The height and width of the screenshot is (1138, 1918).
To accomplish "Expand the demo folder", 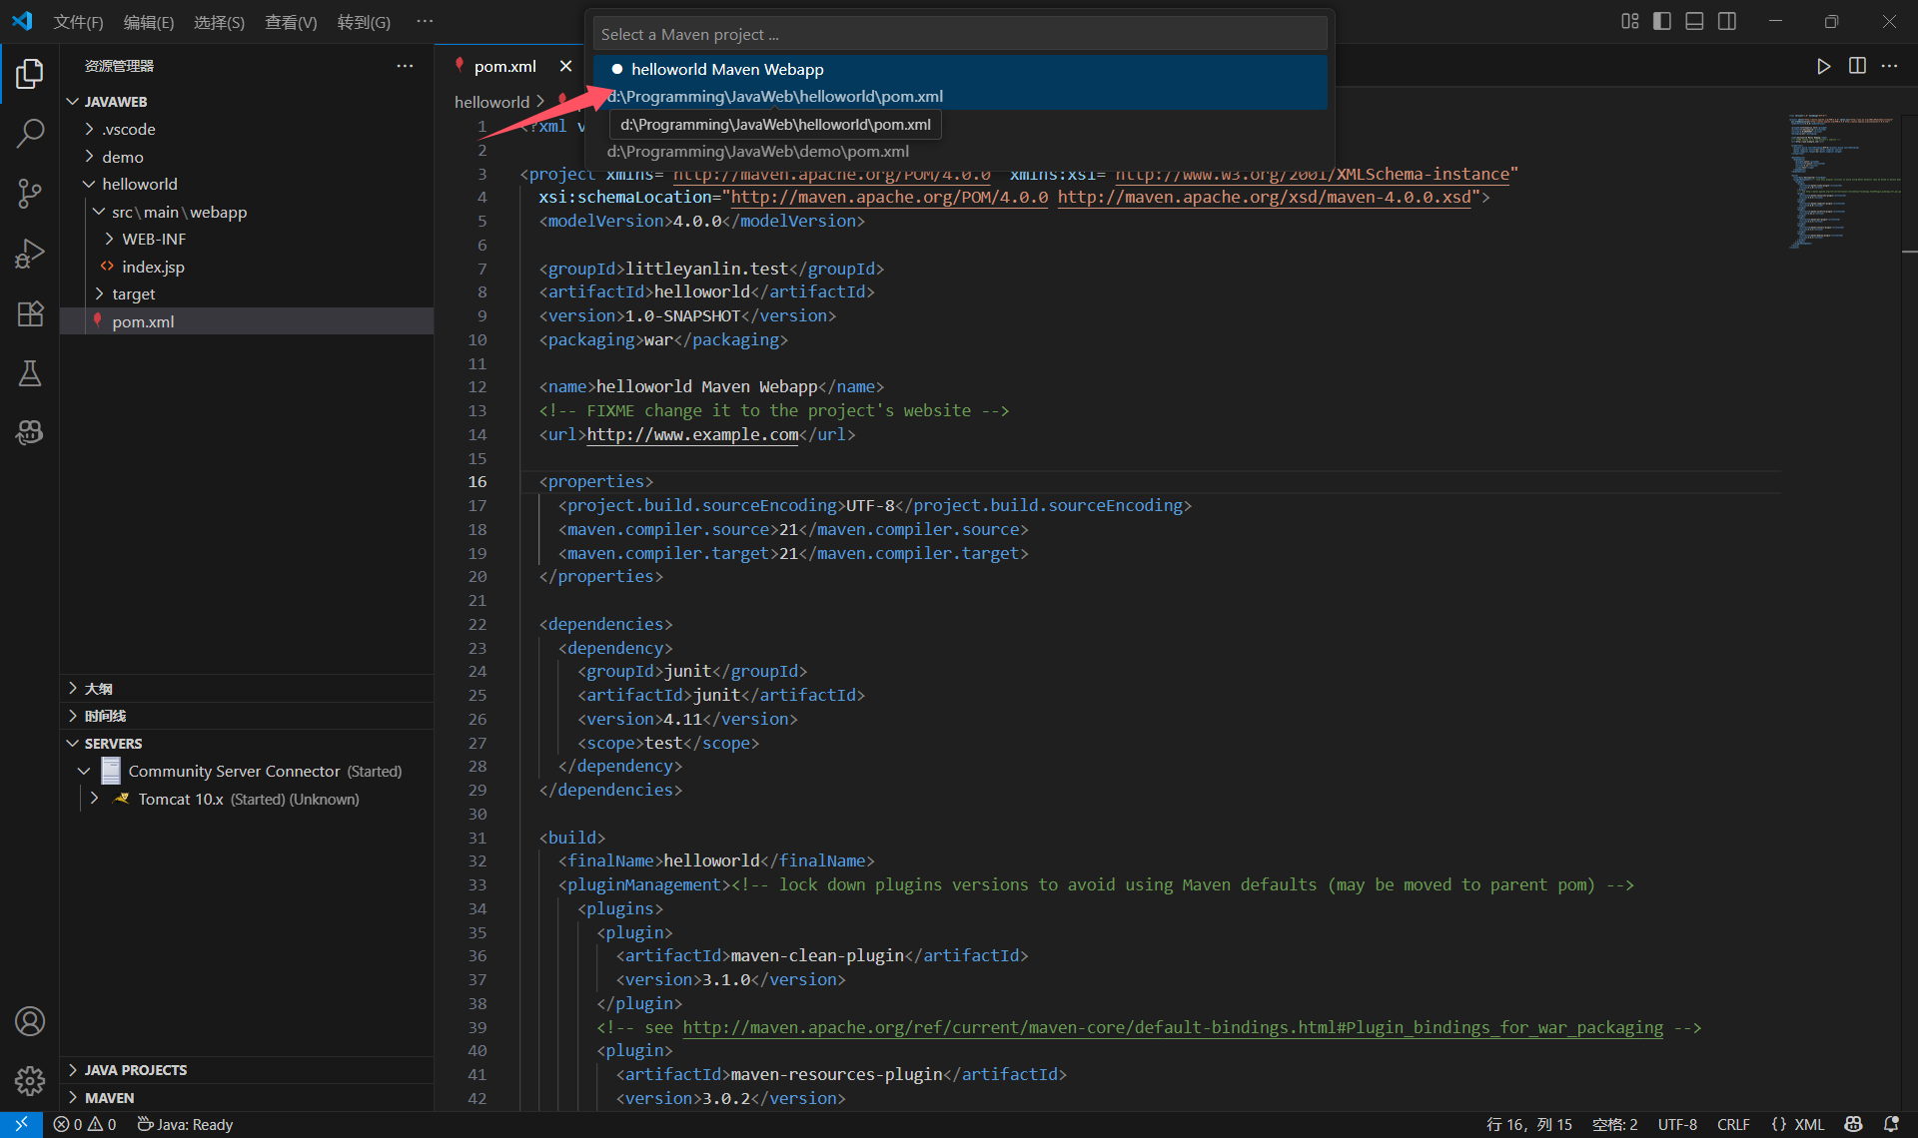I will [122, 157].
